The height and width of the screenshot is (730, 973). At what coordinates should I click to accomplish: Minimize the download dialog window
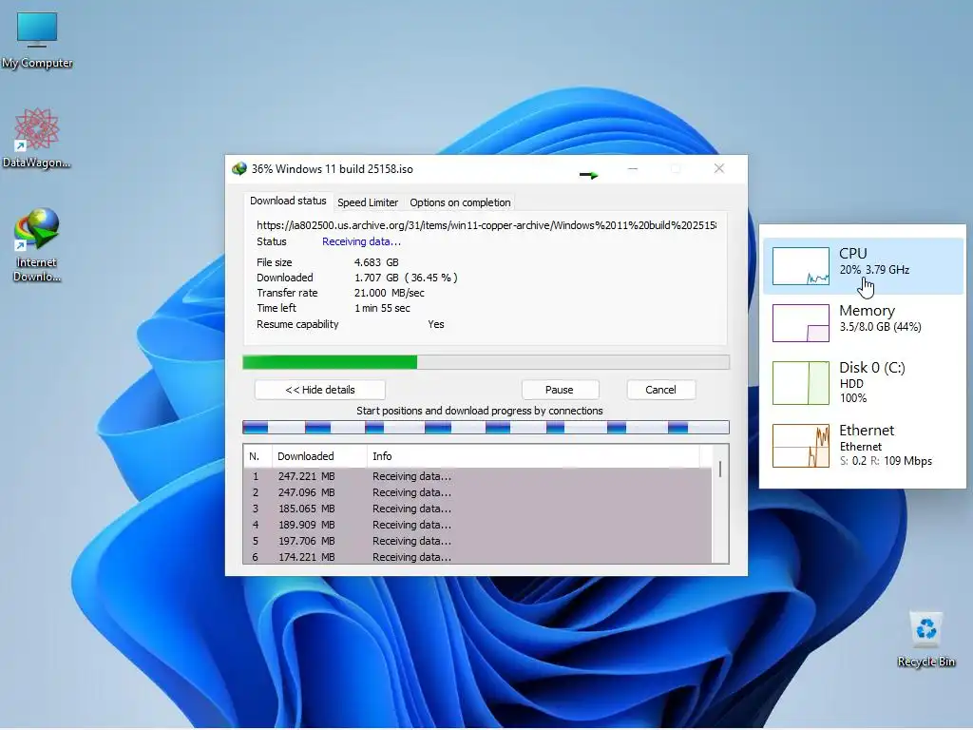coord(632,169)
